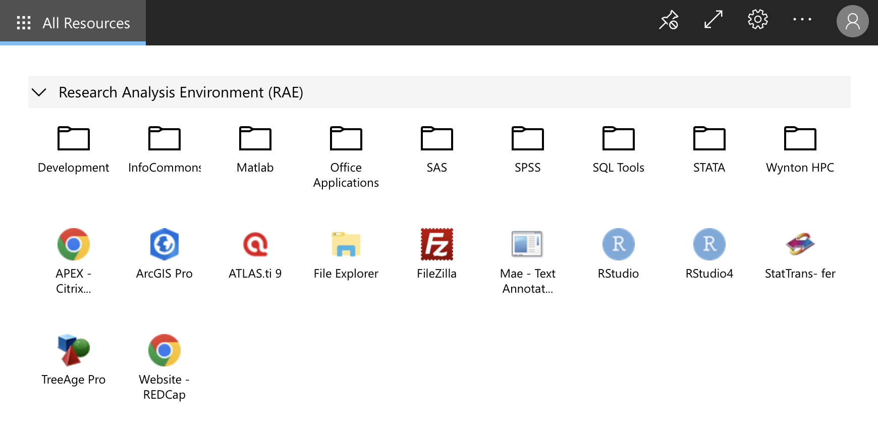Launch FileZilla

coord(437,254)
